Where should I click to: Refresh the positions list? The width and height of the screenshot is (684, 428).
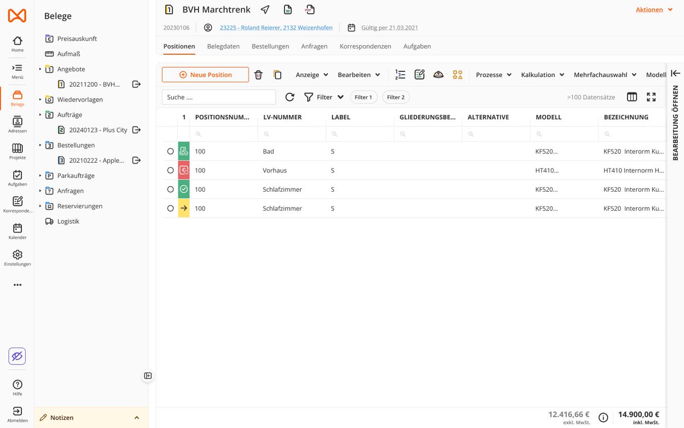click(x=290, y=97)
